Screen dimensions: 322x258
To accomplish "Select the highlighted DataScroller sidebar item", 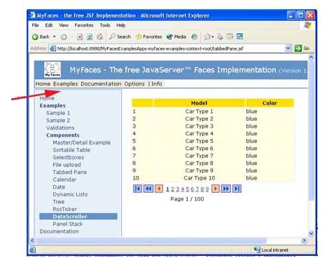I will pos(78,217).
